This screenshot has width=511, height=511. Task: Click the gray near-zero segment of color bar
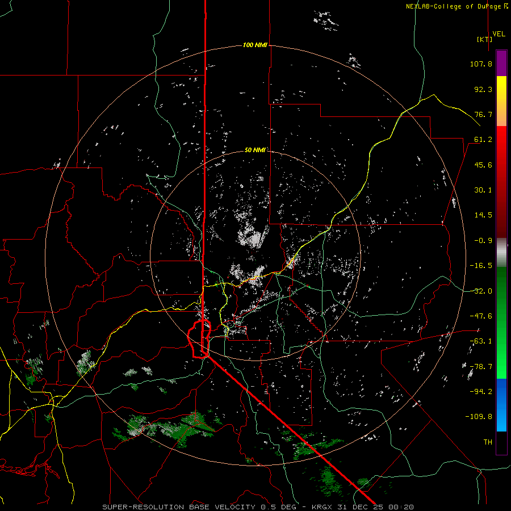tap(501, 251)
